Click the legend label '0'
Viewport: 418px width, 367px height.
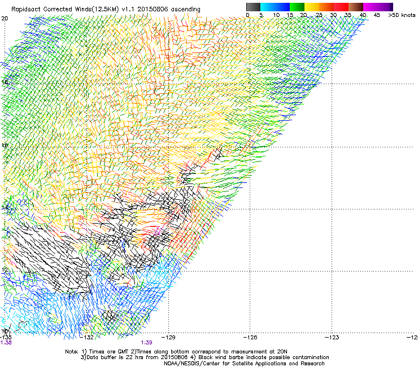click(247, 15)
